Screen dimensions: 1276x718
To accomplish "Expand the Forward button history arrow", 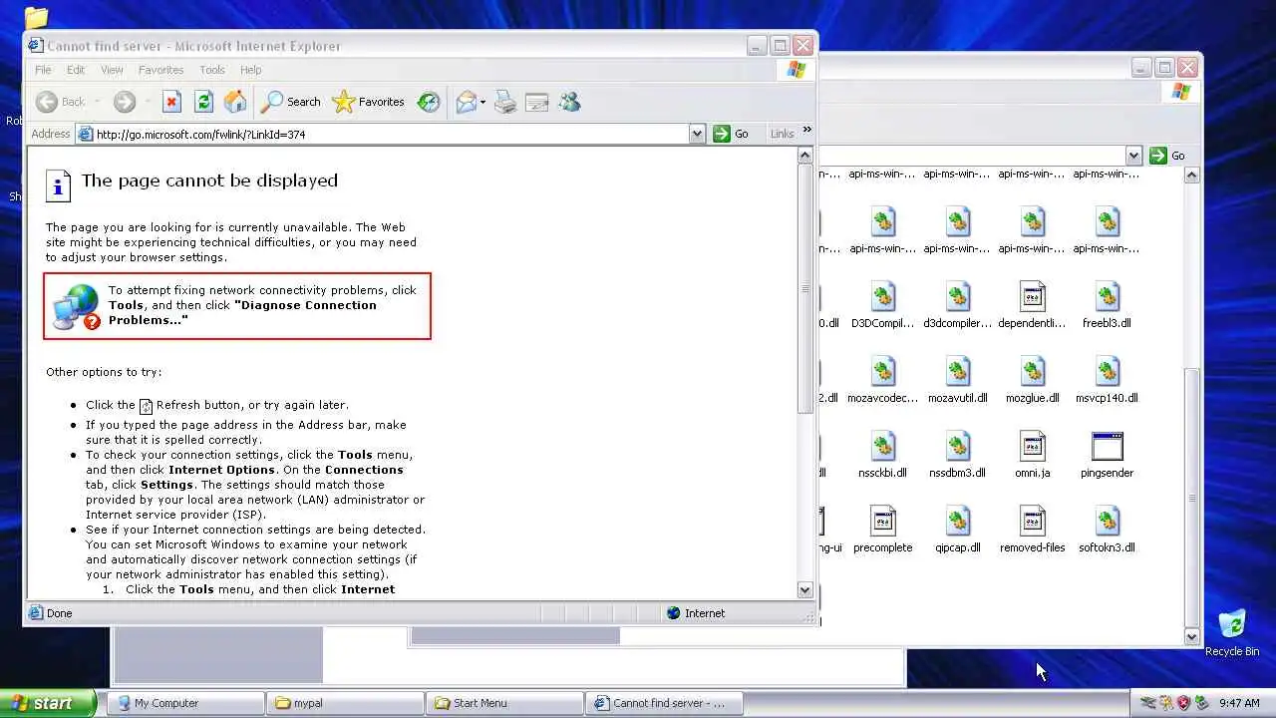I will point(147,102).
